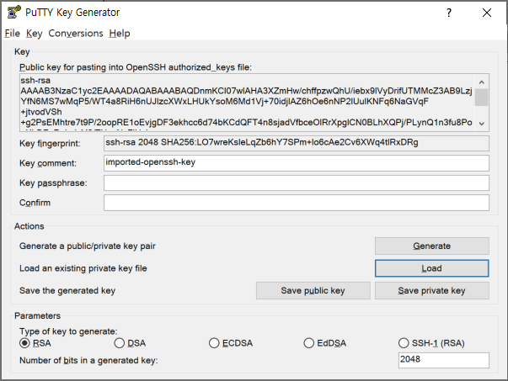The width and height of the screenshot is (508, 381).
Task: Focus the Key passphrase field
Action: click(x=296, y=183)
